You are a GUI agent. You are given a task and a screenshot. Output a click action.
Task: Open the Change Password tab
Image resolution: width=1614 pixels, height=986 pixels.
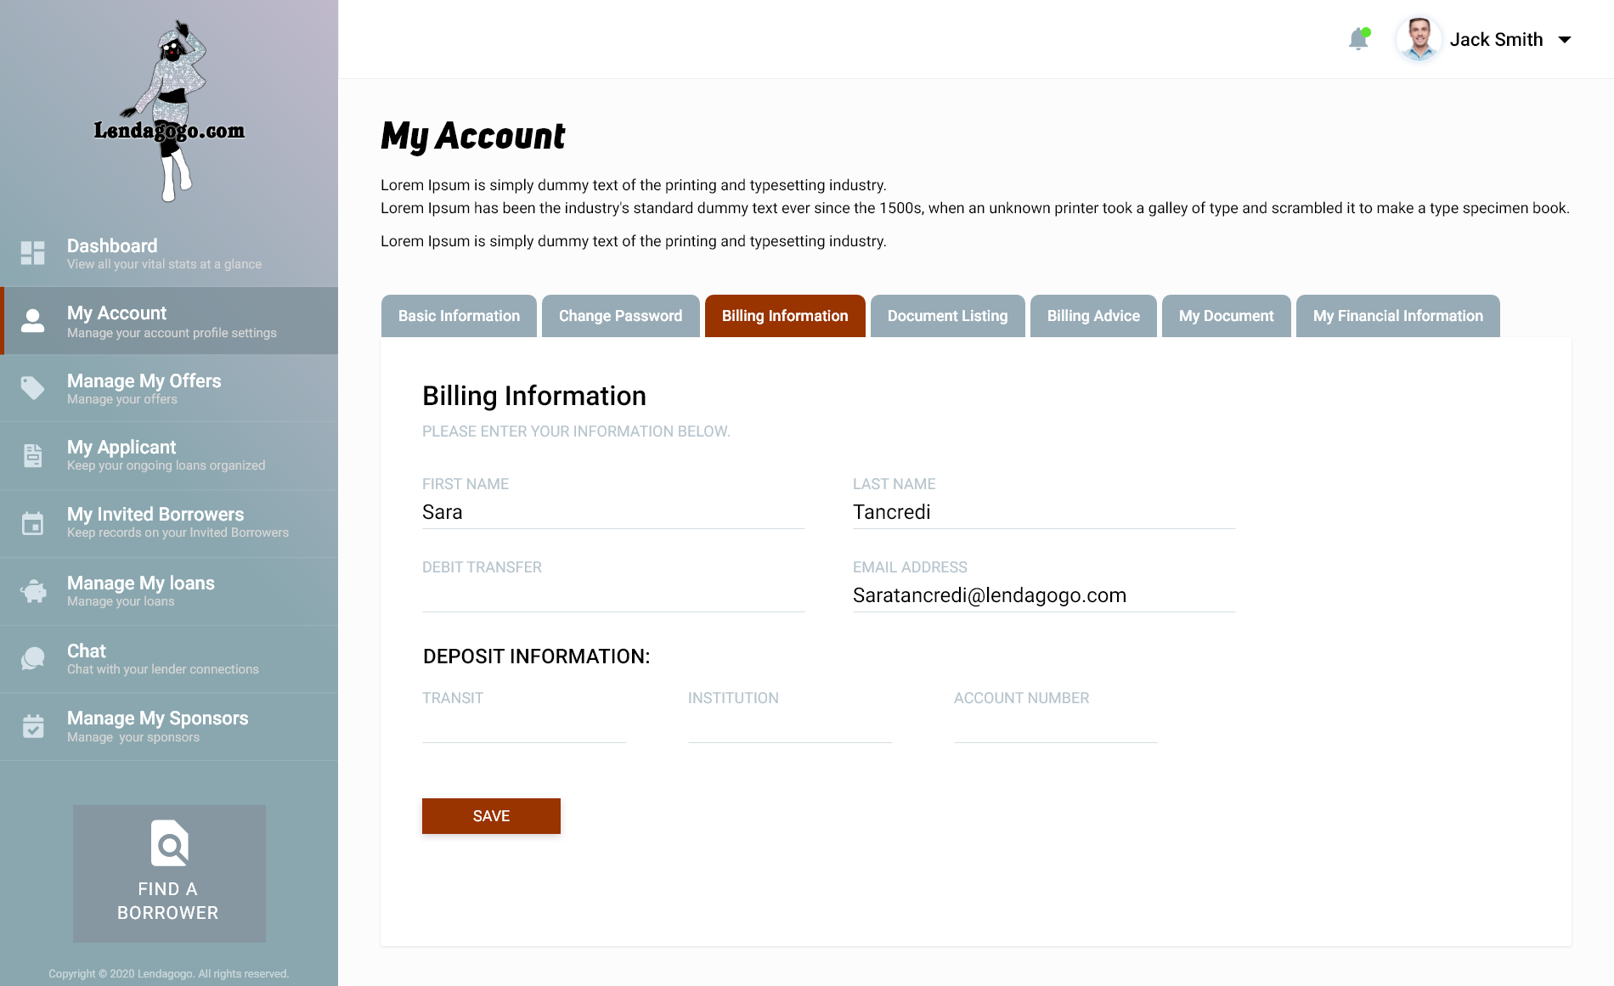pyautogui.click(x=620, y=316)
